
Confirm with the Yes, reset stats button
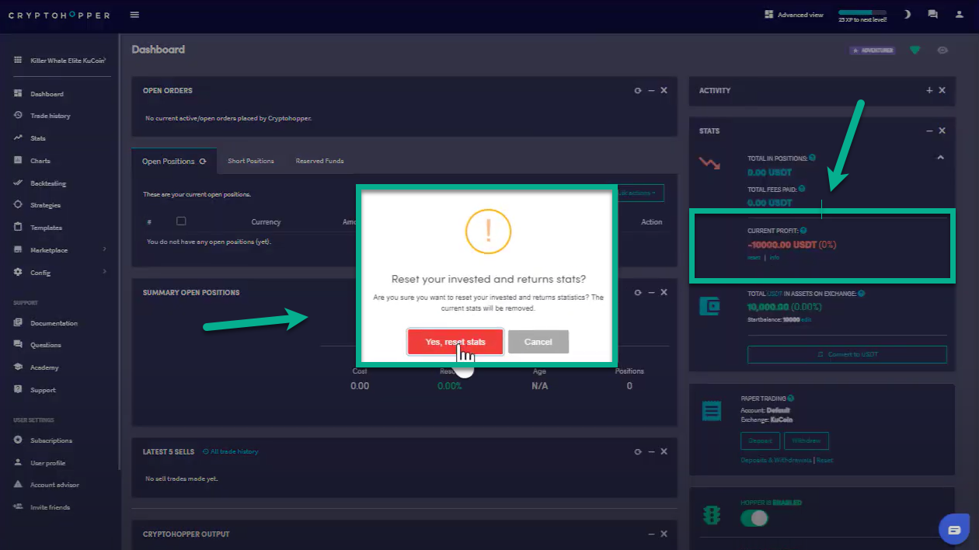click(x=455, y=342)
